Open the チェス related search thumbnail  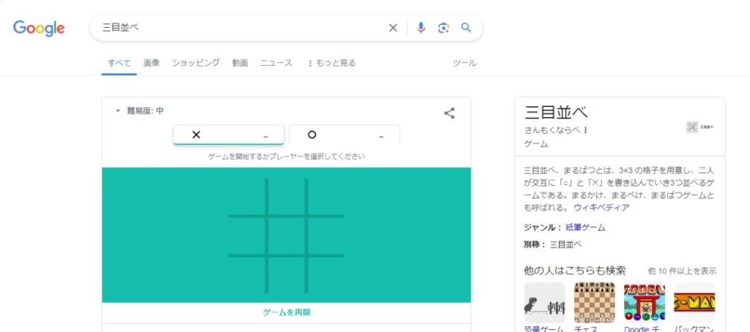[x=595, y=303]
